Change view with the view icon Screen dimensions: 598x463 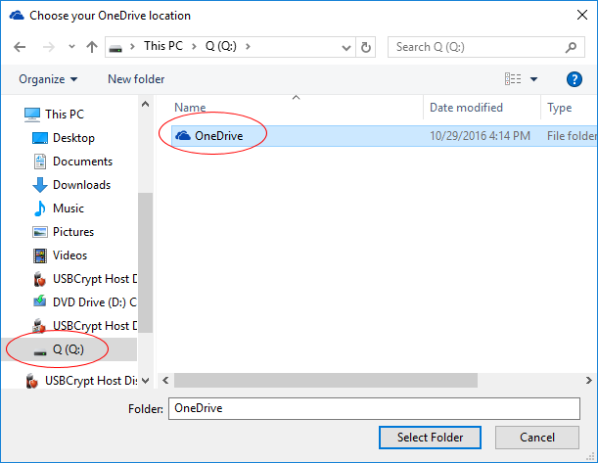point(513,79)
